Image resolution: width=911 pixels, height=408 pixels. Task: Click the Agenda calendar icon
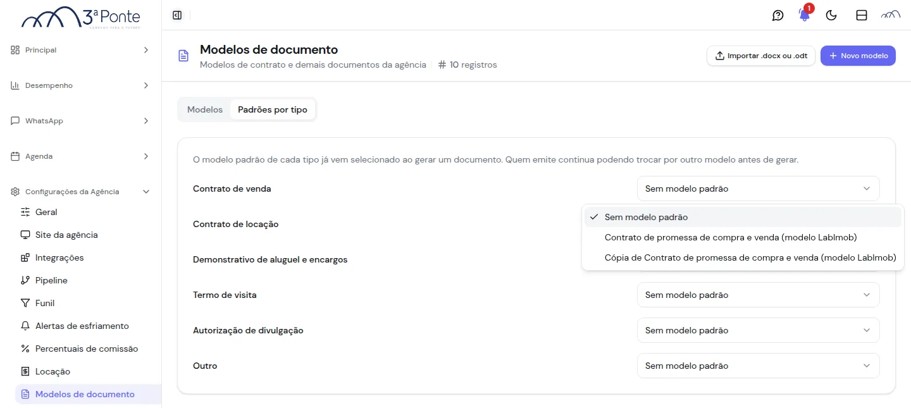[15, 156]
